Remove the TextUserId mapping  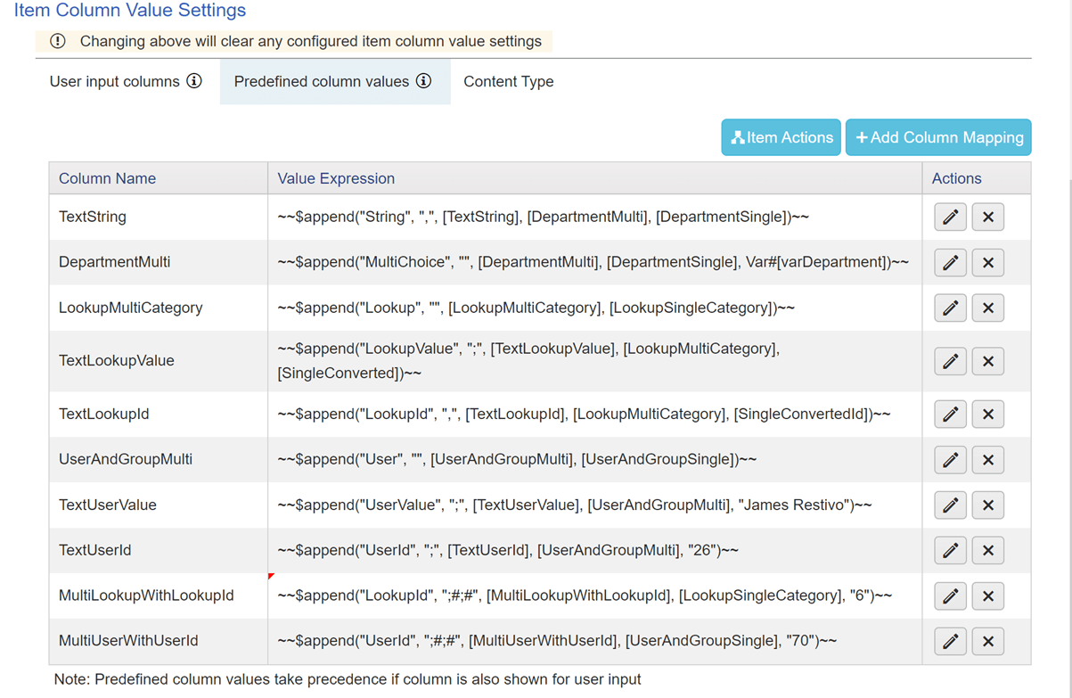pos(987,550)
